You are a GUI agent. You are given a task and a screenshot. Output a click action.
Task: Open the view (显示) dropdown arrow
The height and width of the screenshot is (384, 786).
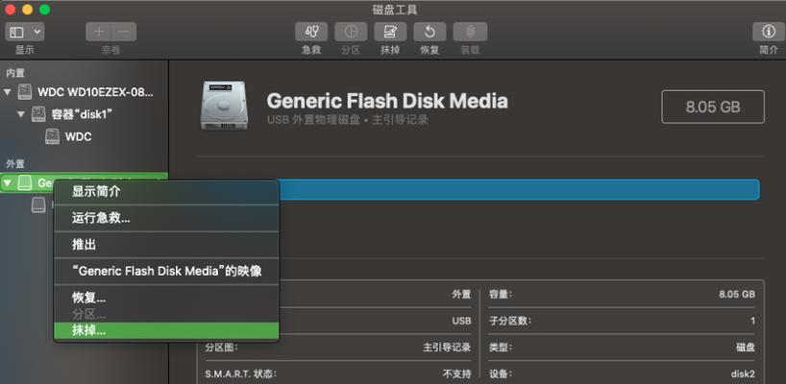37,32
